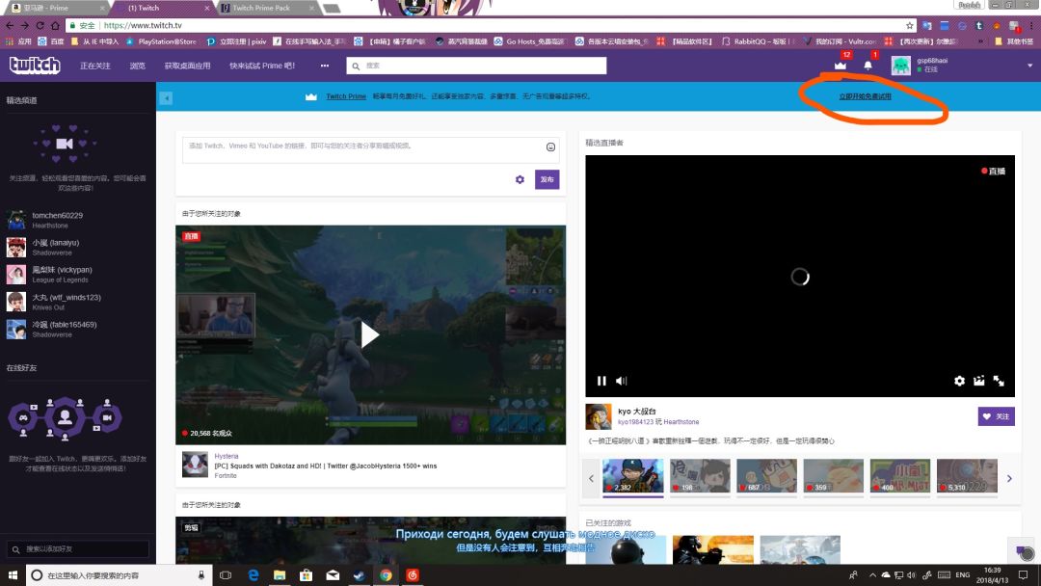Click the share-a-link post text box
1041x586 pixels.
370,150
